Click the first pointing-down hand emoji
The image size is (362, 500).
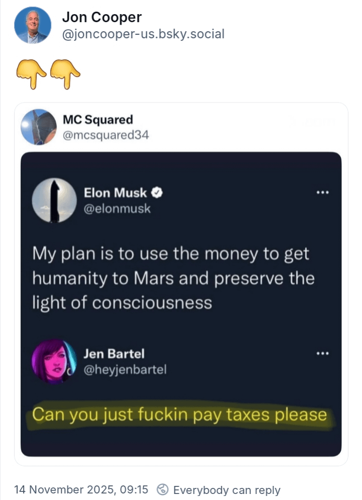point(30,74)
